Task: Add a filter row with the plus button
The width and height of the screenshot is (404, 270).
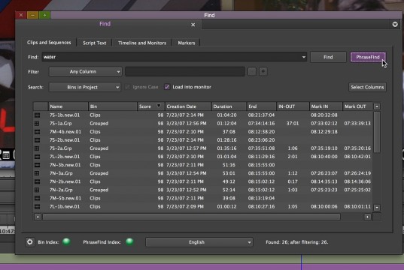Action: 263,71
